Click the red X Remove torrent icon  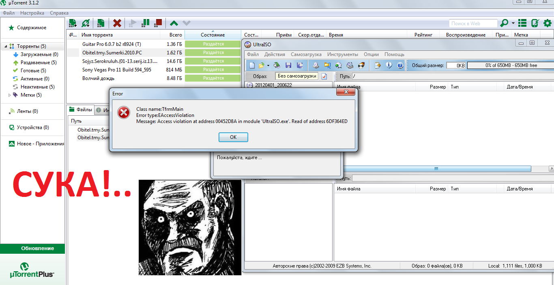[117, 23]
